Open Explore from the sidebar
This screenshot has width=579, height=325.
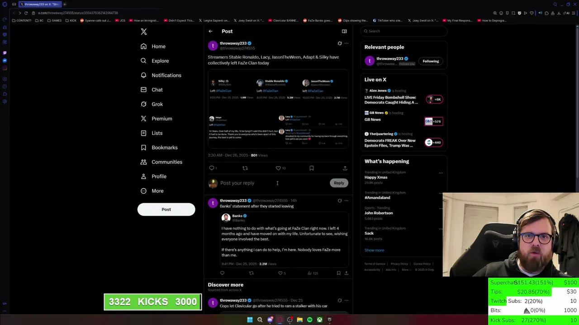tap(155, 61)
